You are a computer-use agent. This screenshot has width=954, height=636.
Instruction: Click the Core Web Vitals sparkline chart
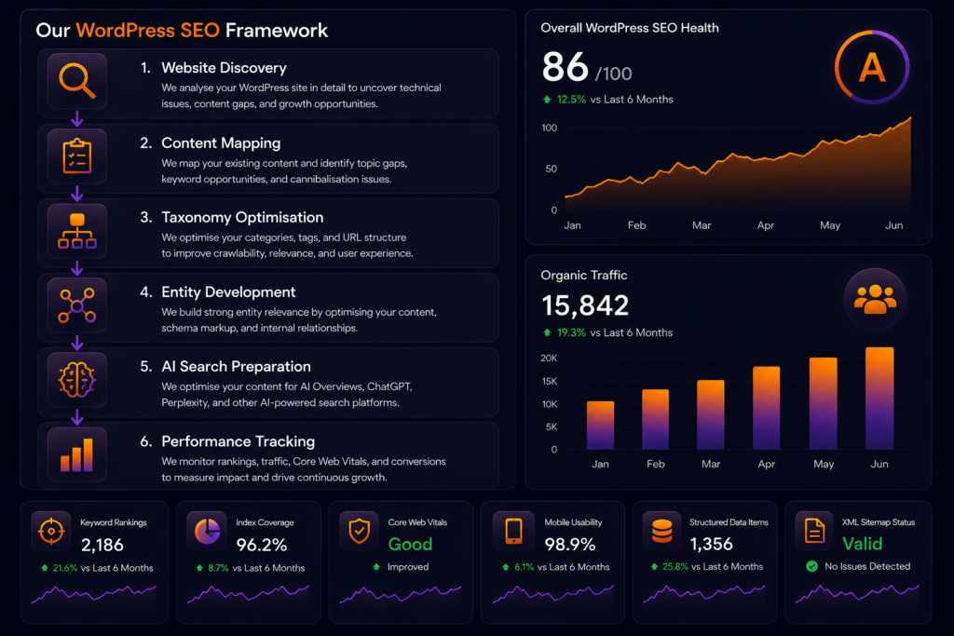coord(401,593)
